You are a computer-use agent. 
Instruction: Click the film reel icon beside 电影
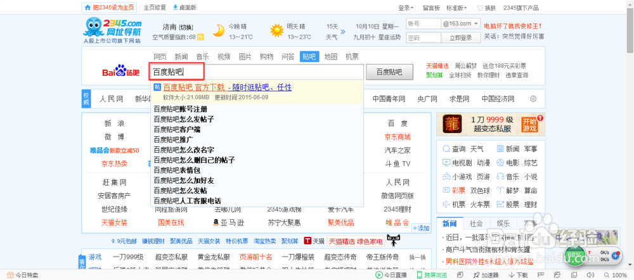[x=500, y=163]
